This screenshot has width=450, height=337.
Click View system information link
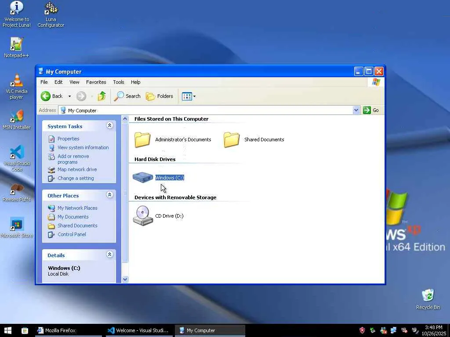(83, 147)
